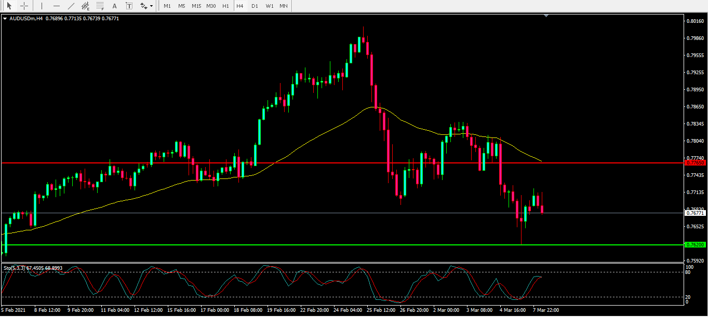Switch to M15 timeframe

196,6
